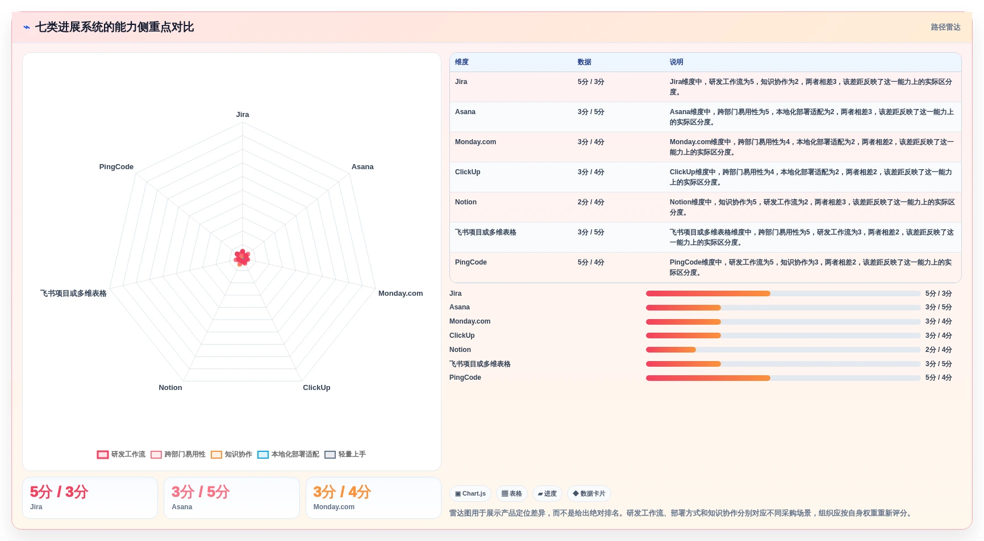Click the ClickUp progress bar
The image size is (984, 541).
point(783,335)
